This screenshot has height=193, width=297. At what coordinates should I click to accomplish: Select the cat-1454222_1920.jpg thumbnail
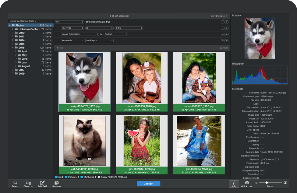coord(84,141)
